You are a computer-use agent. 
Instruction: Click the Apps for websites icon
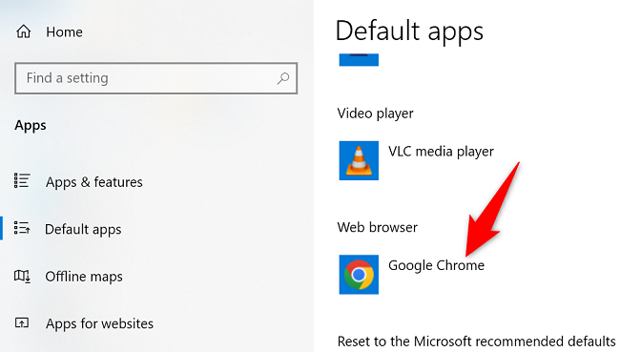coord(22,323)
